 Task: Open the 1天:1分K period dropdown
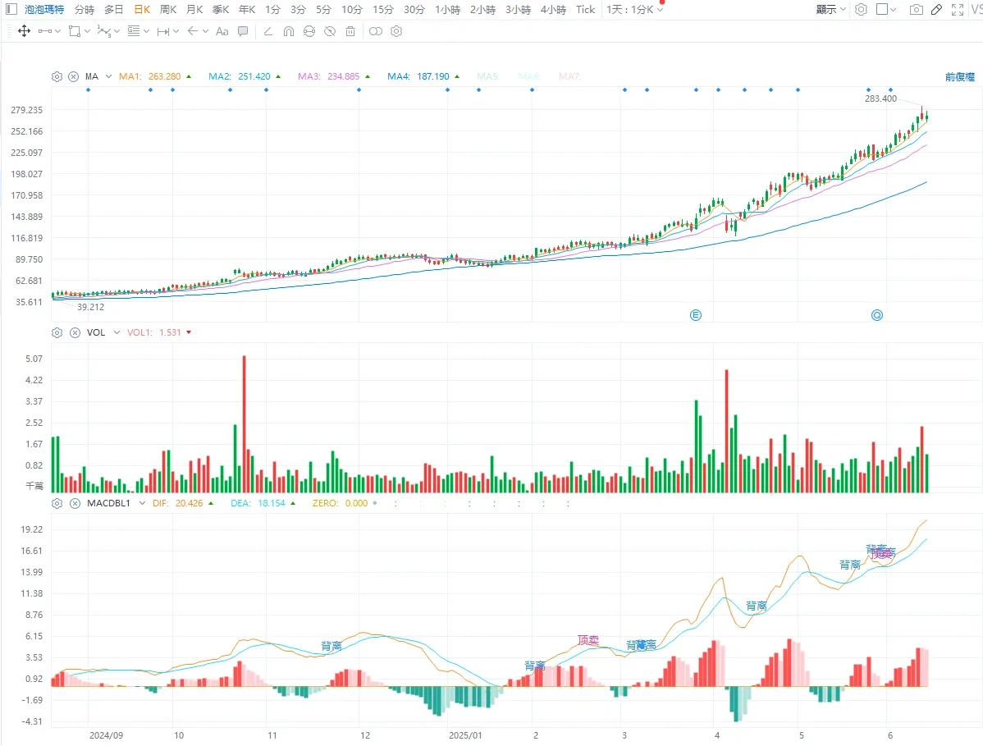634,9
